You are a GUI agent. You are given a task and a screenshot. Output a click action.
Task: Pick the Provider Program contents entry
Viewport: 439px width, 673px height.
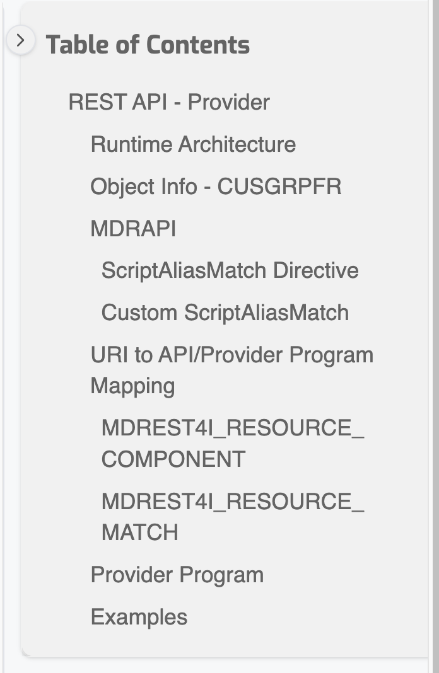pos(177,575)
